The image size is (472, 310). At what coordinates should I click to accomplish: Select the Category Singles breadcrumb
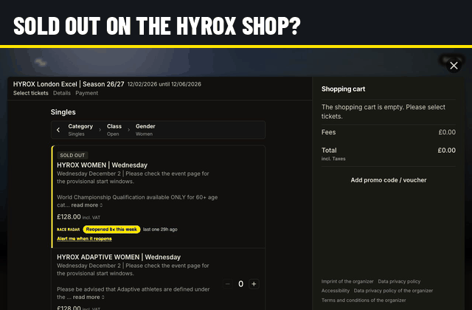tap(80, 130)
